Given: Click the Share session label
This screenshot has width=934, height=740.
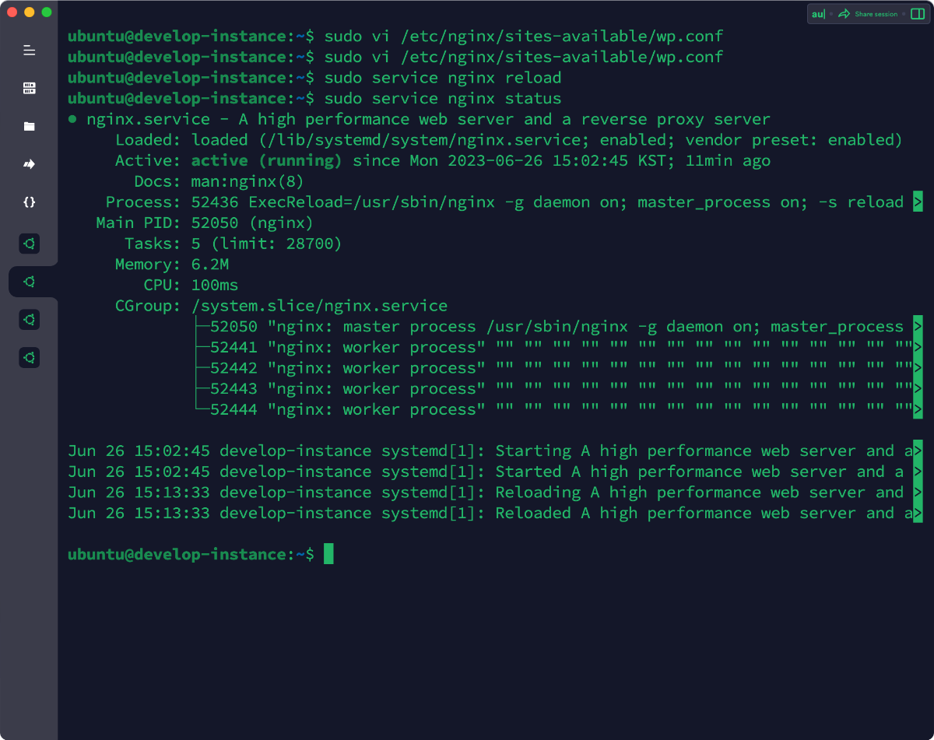Looking at the screenshot, I should (876, 14).
